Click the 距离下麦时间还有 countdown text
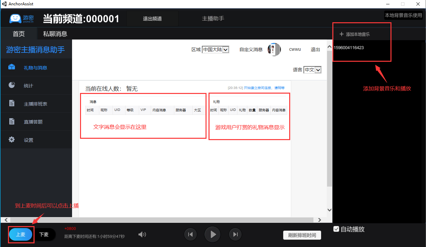426x247 pixels. pos(95,236)
